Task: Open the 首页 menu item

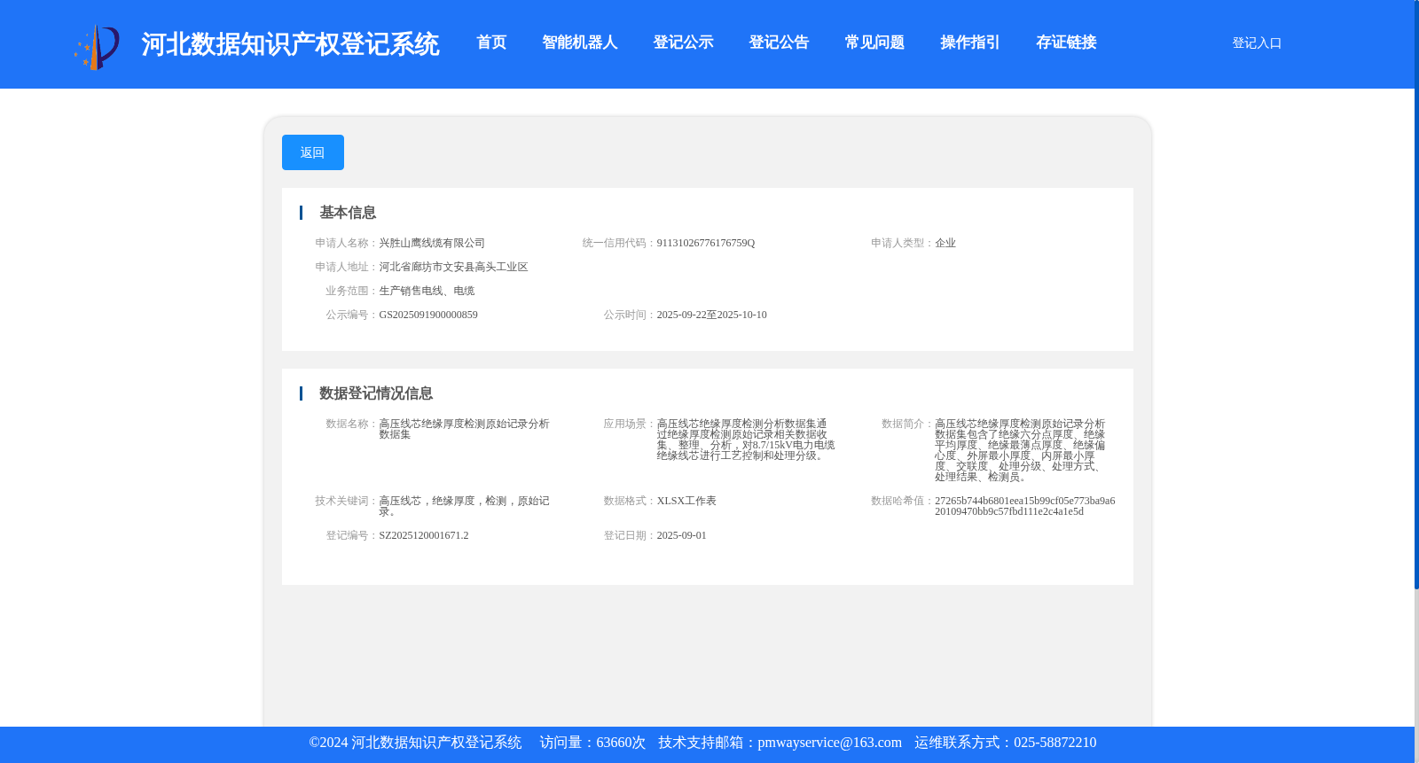Action: (491, 43)
